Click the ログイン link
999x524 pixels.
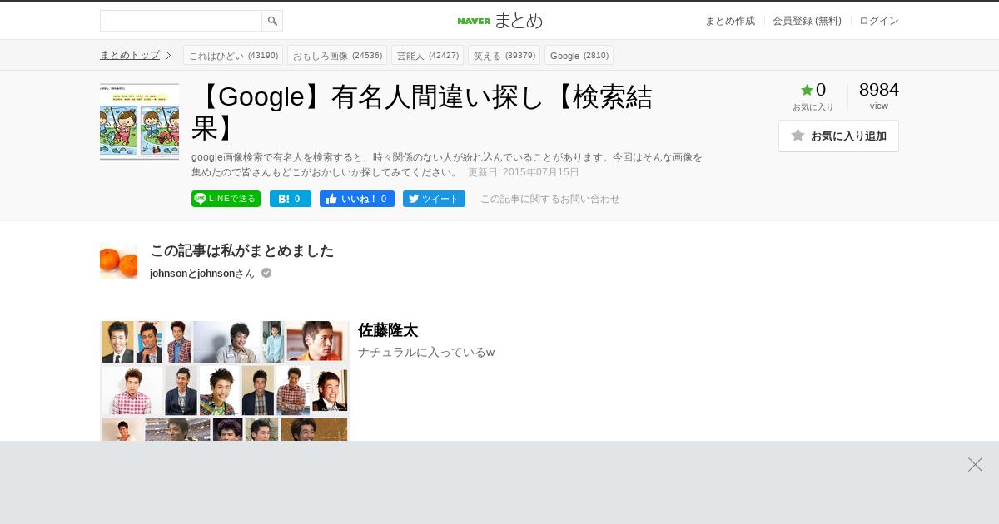coord(879,21)
